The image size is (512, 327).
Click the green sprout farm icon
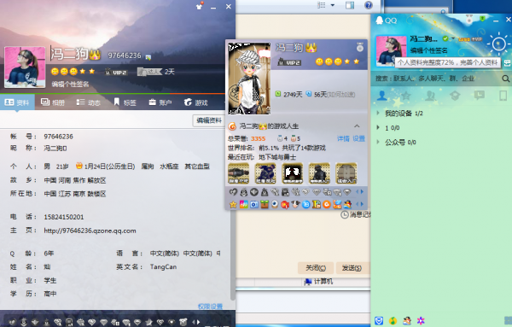click(x=265, y=205)
